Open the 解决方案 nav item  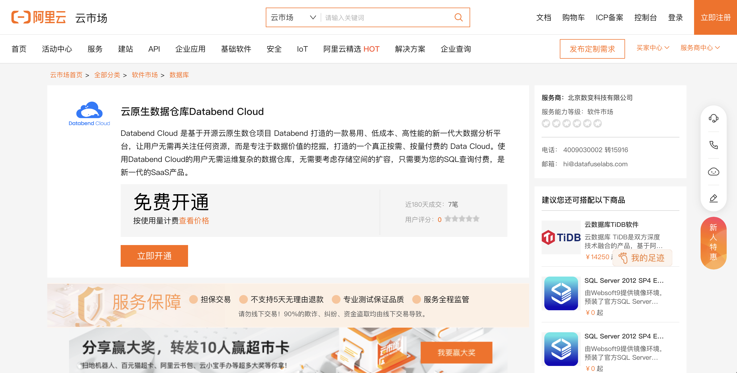coord(410,49)
